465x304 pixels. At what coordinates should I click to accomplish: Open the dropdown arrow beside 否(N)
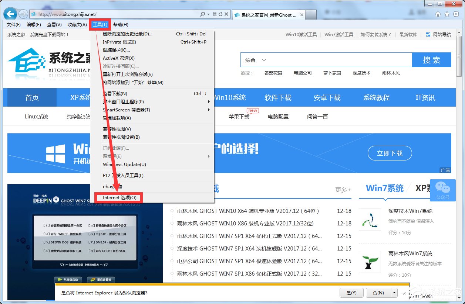[x=394, y=293]
